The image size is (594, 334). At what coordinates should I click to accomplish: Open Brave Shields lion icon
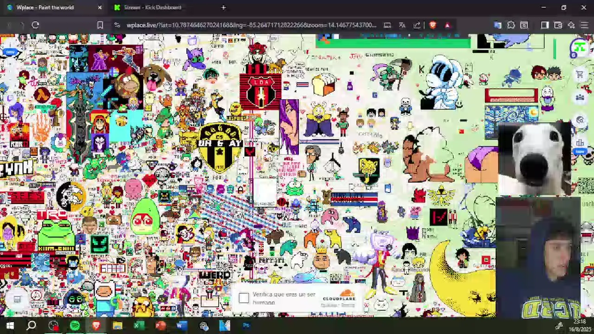(x=433, y=25)
